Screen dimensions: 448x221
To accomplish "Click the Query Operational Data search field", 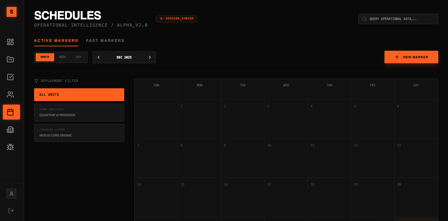I will tap(398, 19).
